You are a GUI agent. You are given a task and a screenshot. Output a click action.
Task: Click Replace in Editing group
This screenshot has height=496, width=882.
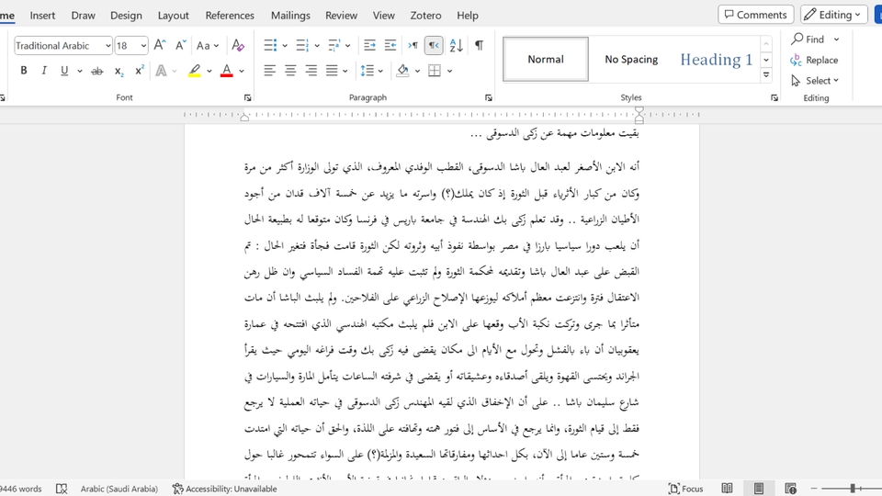[815, 61]
